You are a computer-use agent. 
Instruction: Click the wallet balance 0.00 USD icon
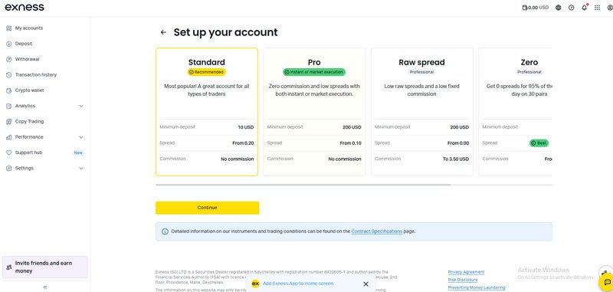tap(535, 8)
